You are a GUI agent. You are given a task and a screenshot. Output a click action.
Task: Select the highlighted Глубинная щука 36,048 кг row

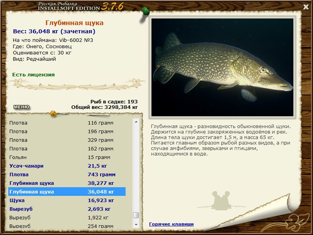67,192
